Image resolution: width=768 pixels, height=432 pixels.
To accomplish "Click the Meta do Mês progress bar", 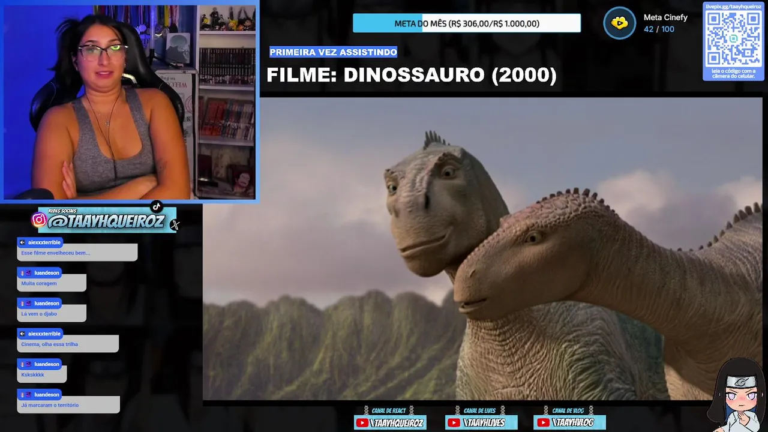I will tap(467, 23).
